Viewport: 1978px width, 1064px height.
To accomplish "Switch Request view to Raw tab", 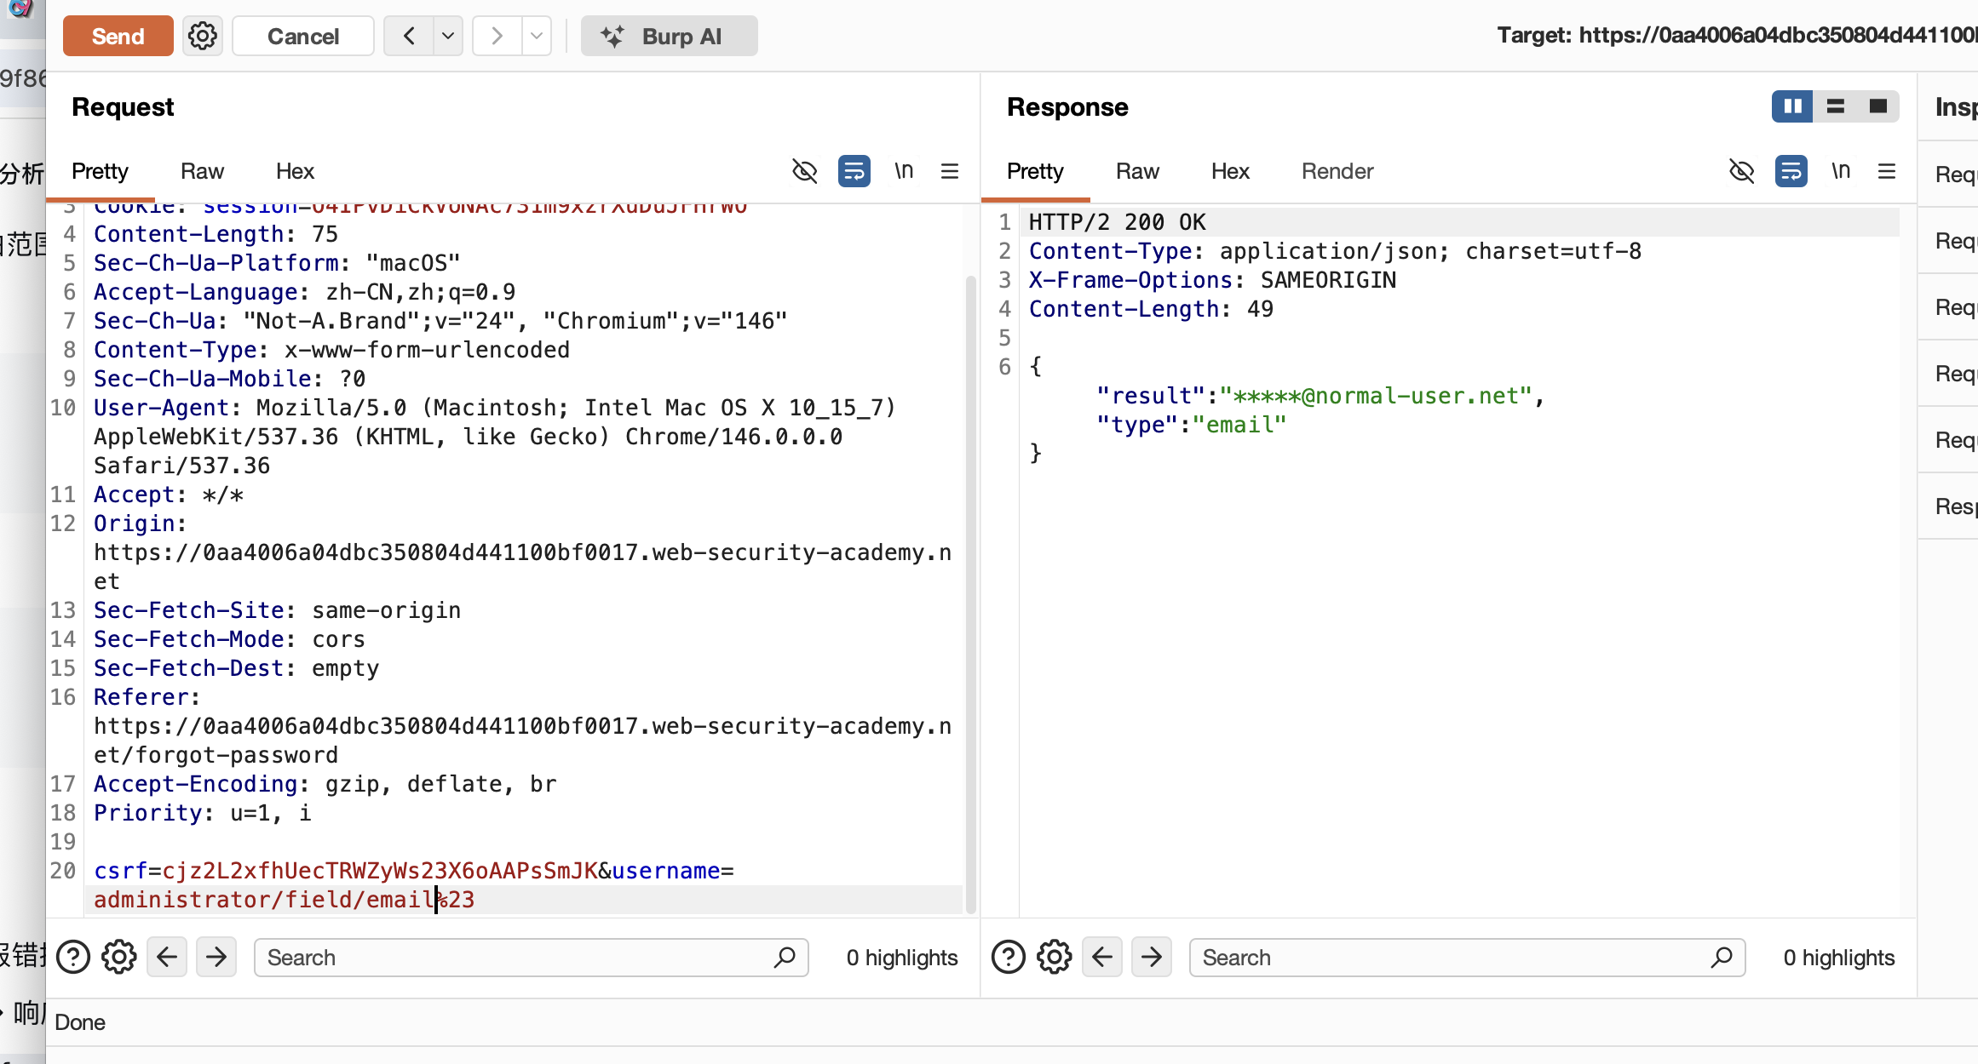I will (x=202, y=171).
